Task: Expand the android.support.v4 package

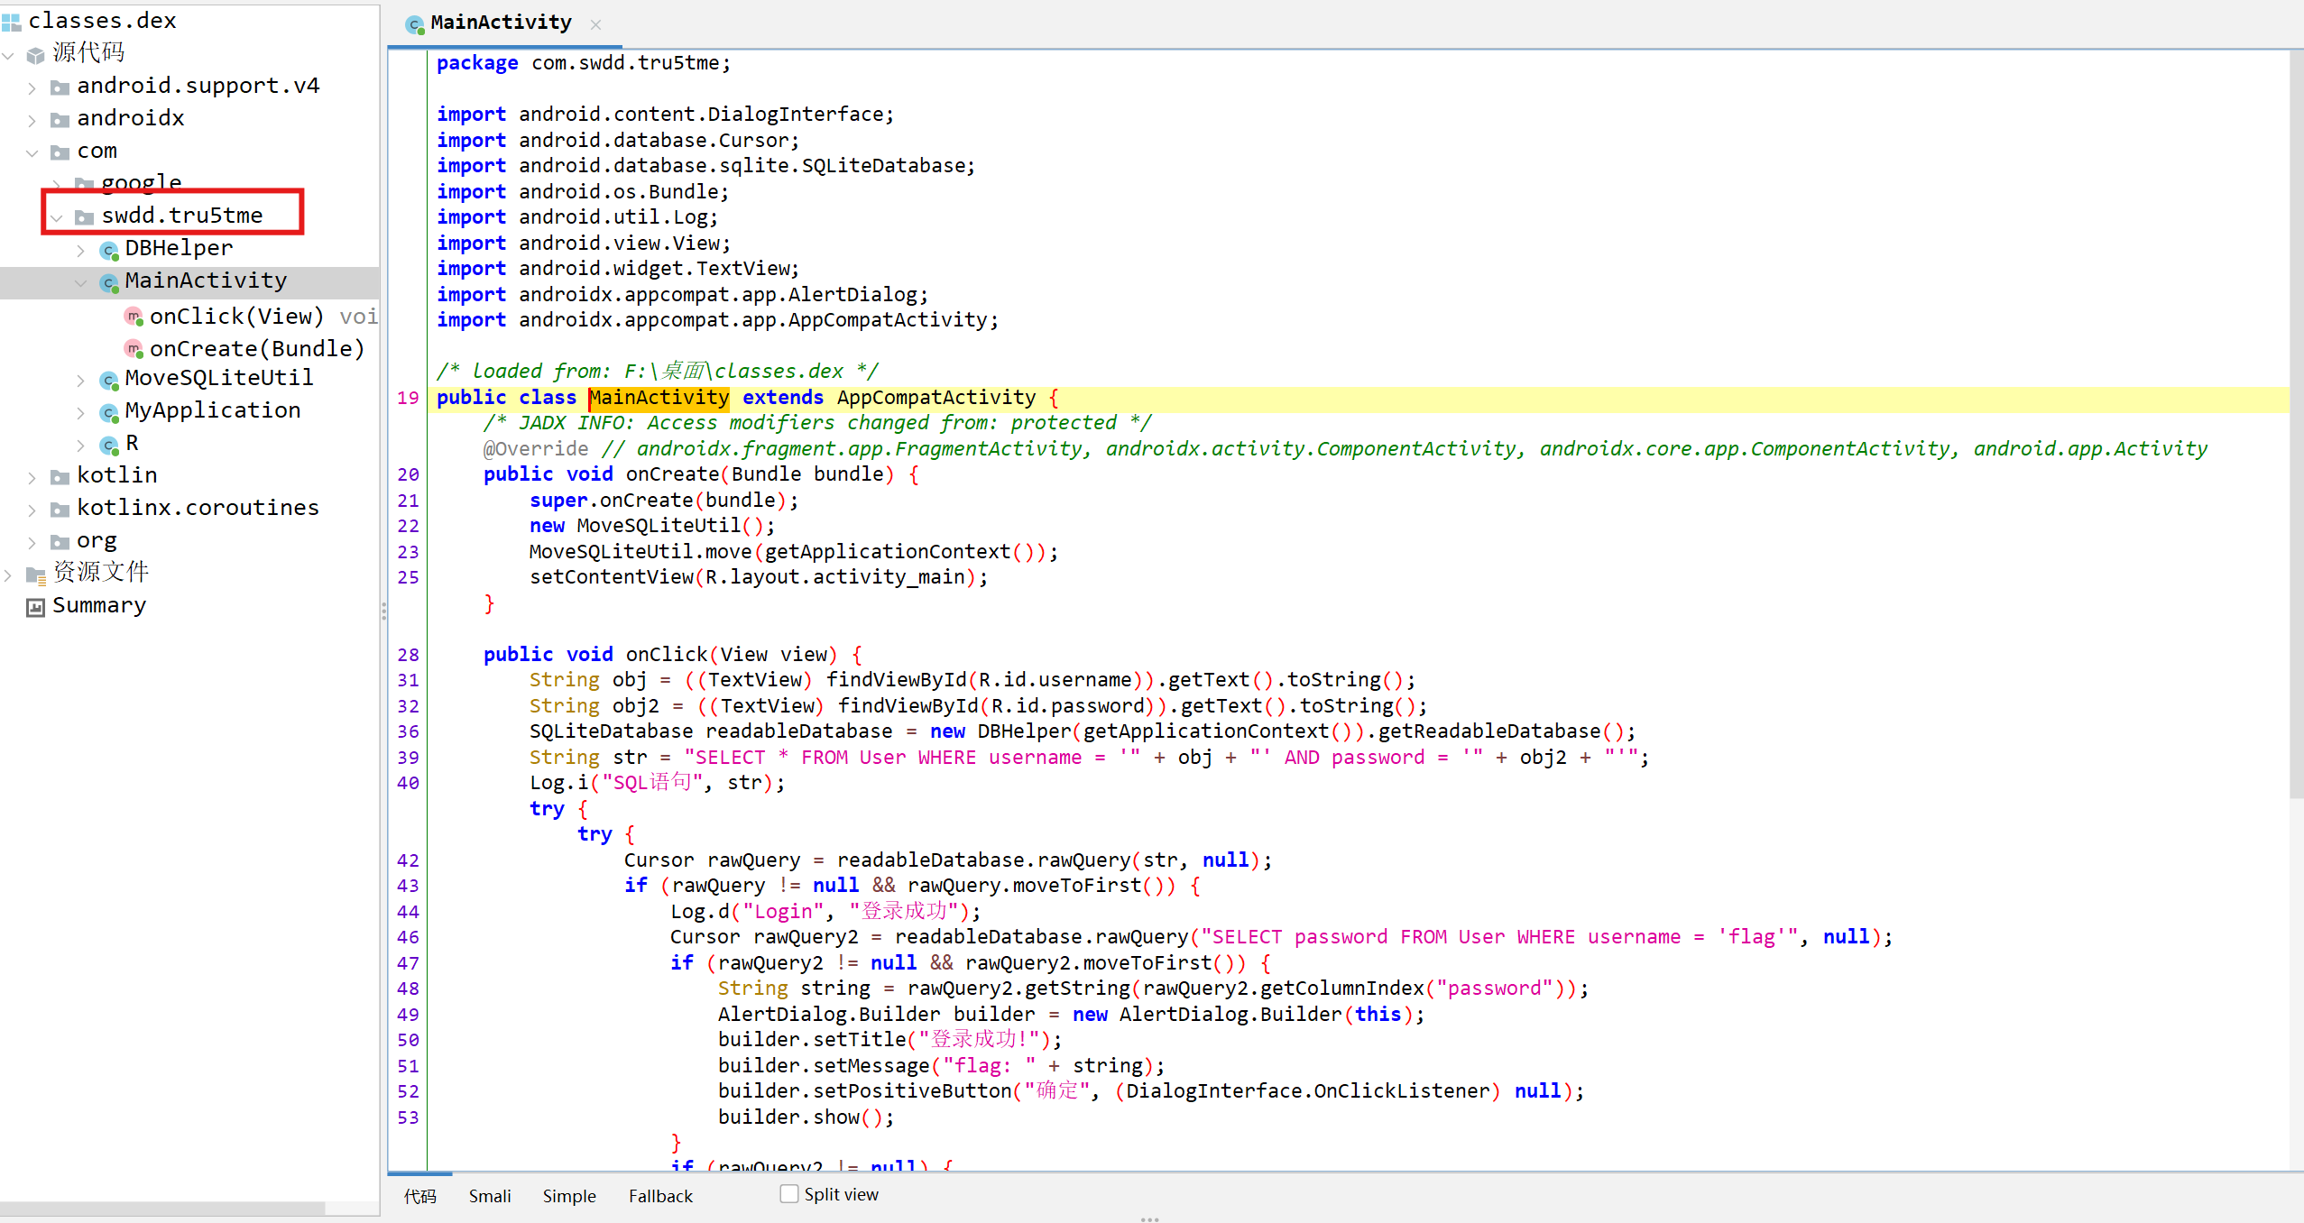Action: pyautogui.click(x=32, y=87)
